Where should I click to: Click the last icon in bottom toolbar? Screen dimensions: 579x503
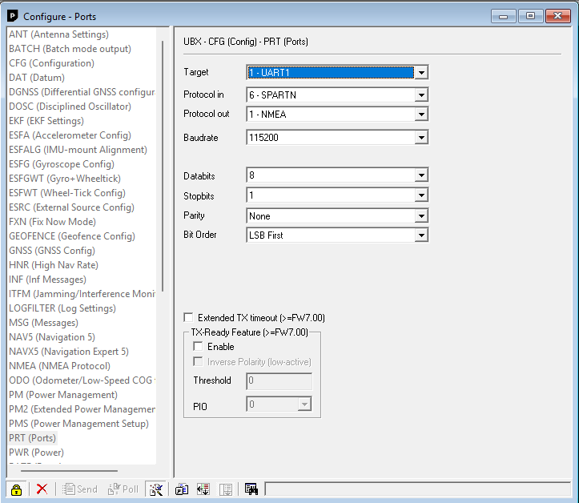(x=251, y=489)
